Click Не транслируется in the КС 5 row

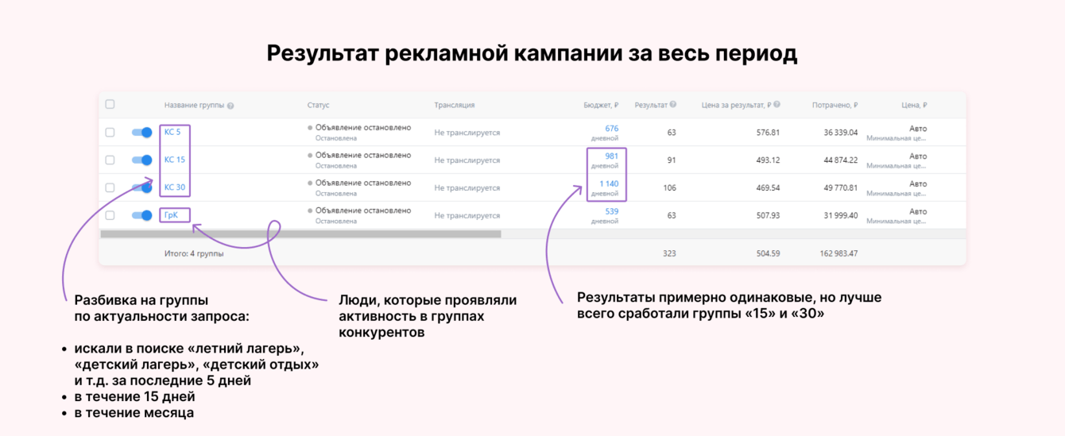click(x=467, y=133)
